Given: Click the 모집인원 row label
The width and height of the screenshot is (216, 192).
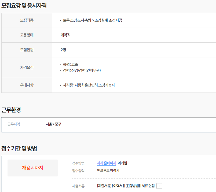Looking at the screenshot, I should pos(27,50).
